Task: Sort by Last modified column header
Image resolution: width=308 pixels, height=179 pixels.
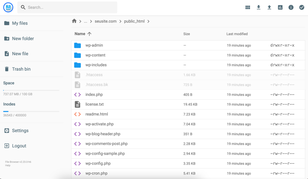Action: 237,34
